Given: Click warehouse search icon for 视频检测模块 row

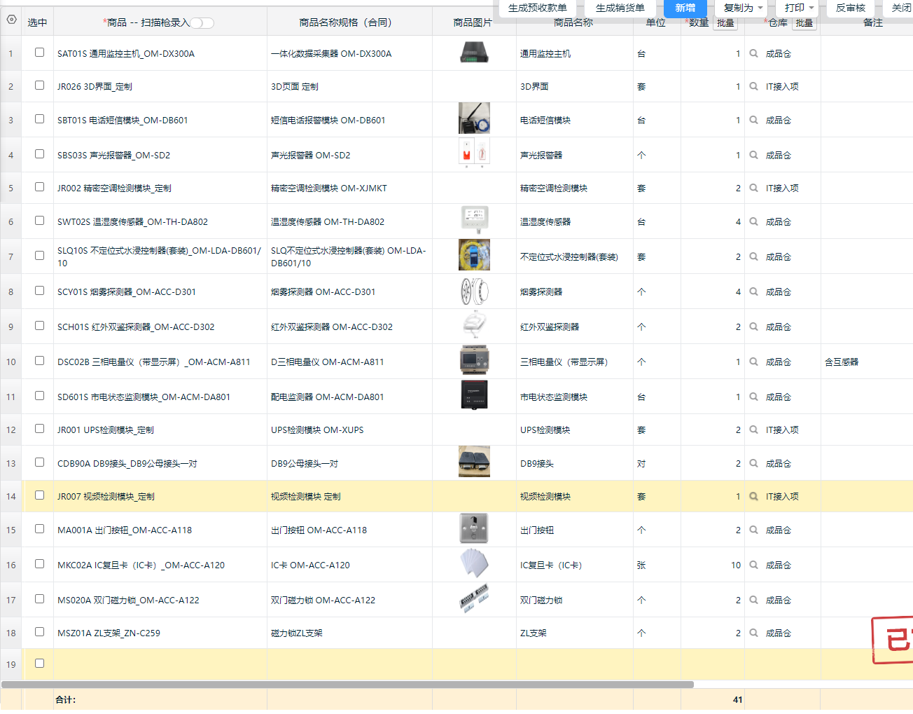Looking at the screenshot, I should click(754, 496).
